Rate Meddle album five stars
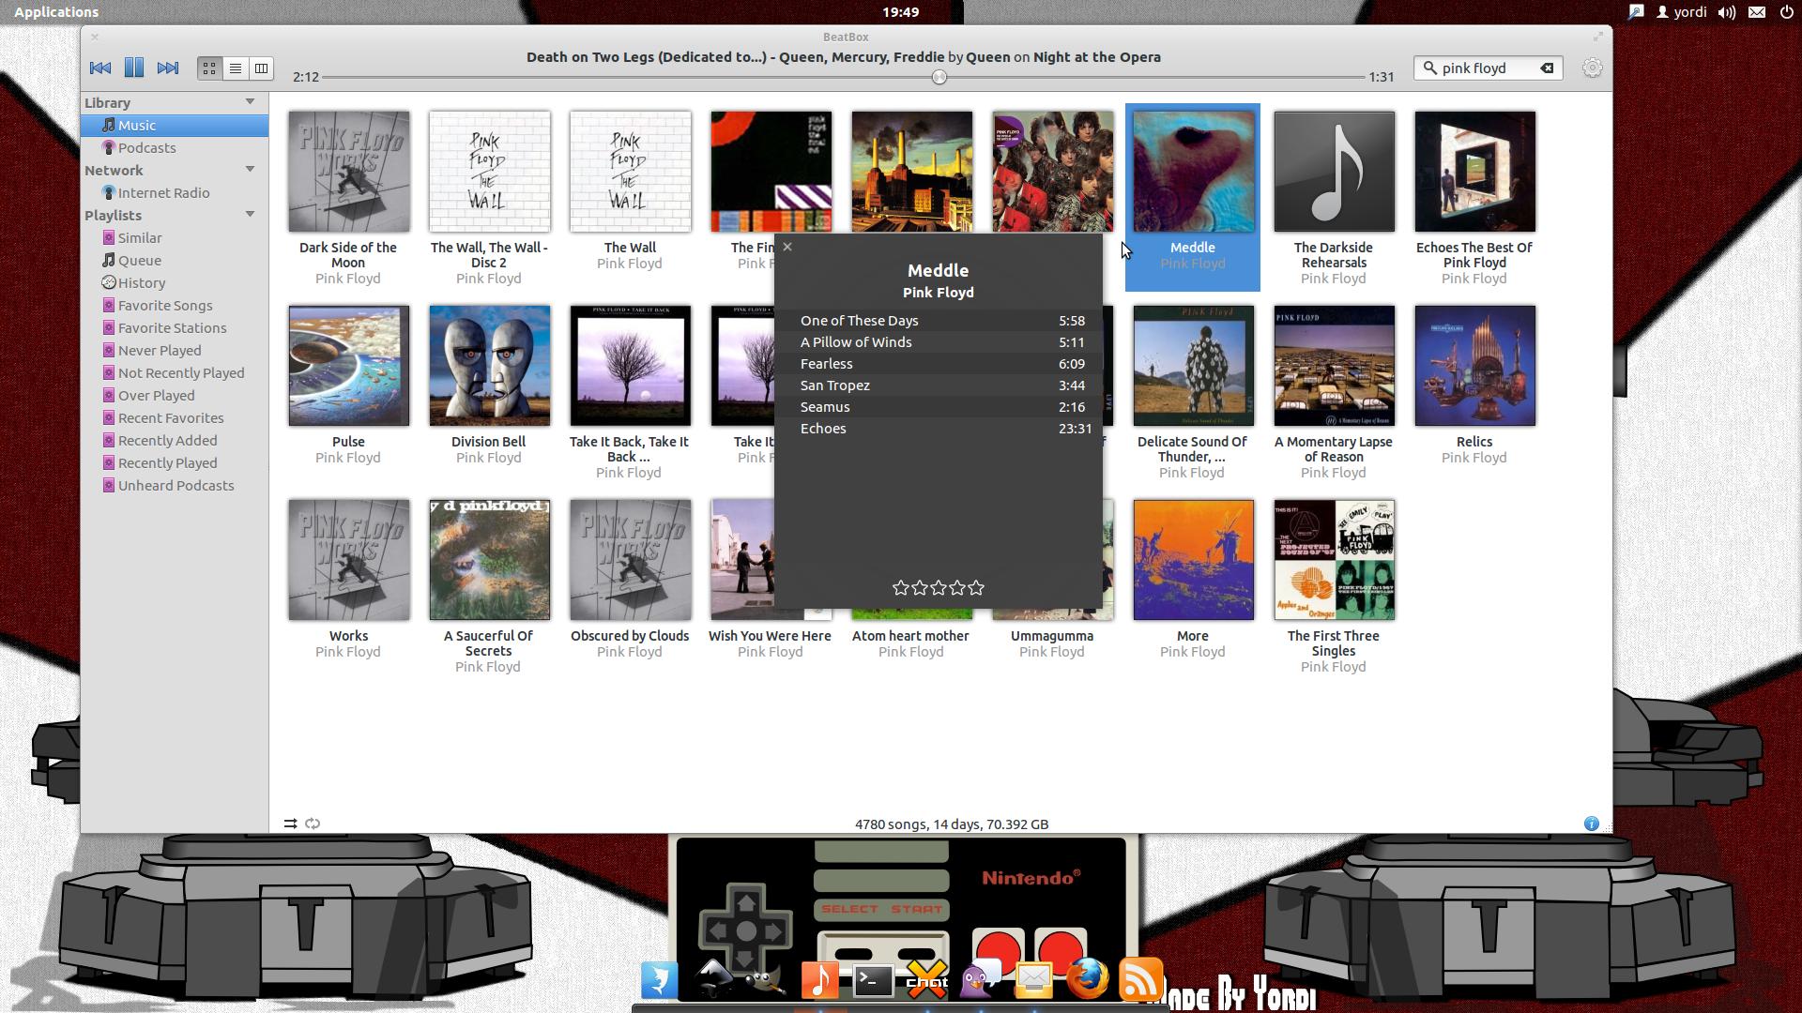Viewport: 1802px width, 1013px height. click(976, 587)
